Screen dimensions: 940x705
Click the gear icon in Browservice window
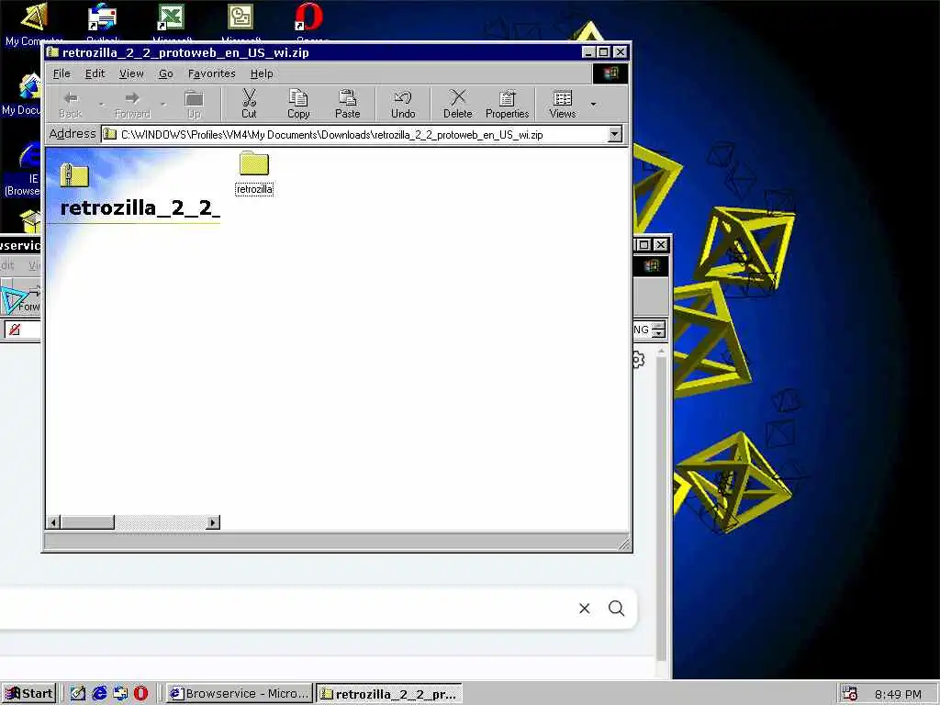pos(639,360)
